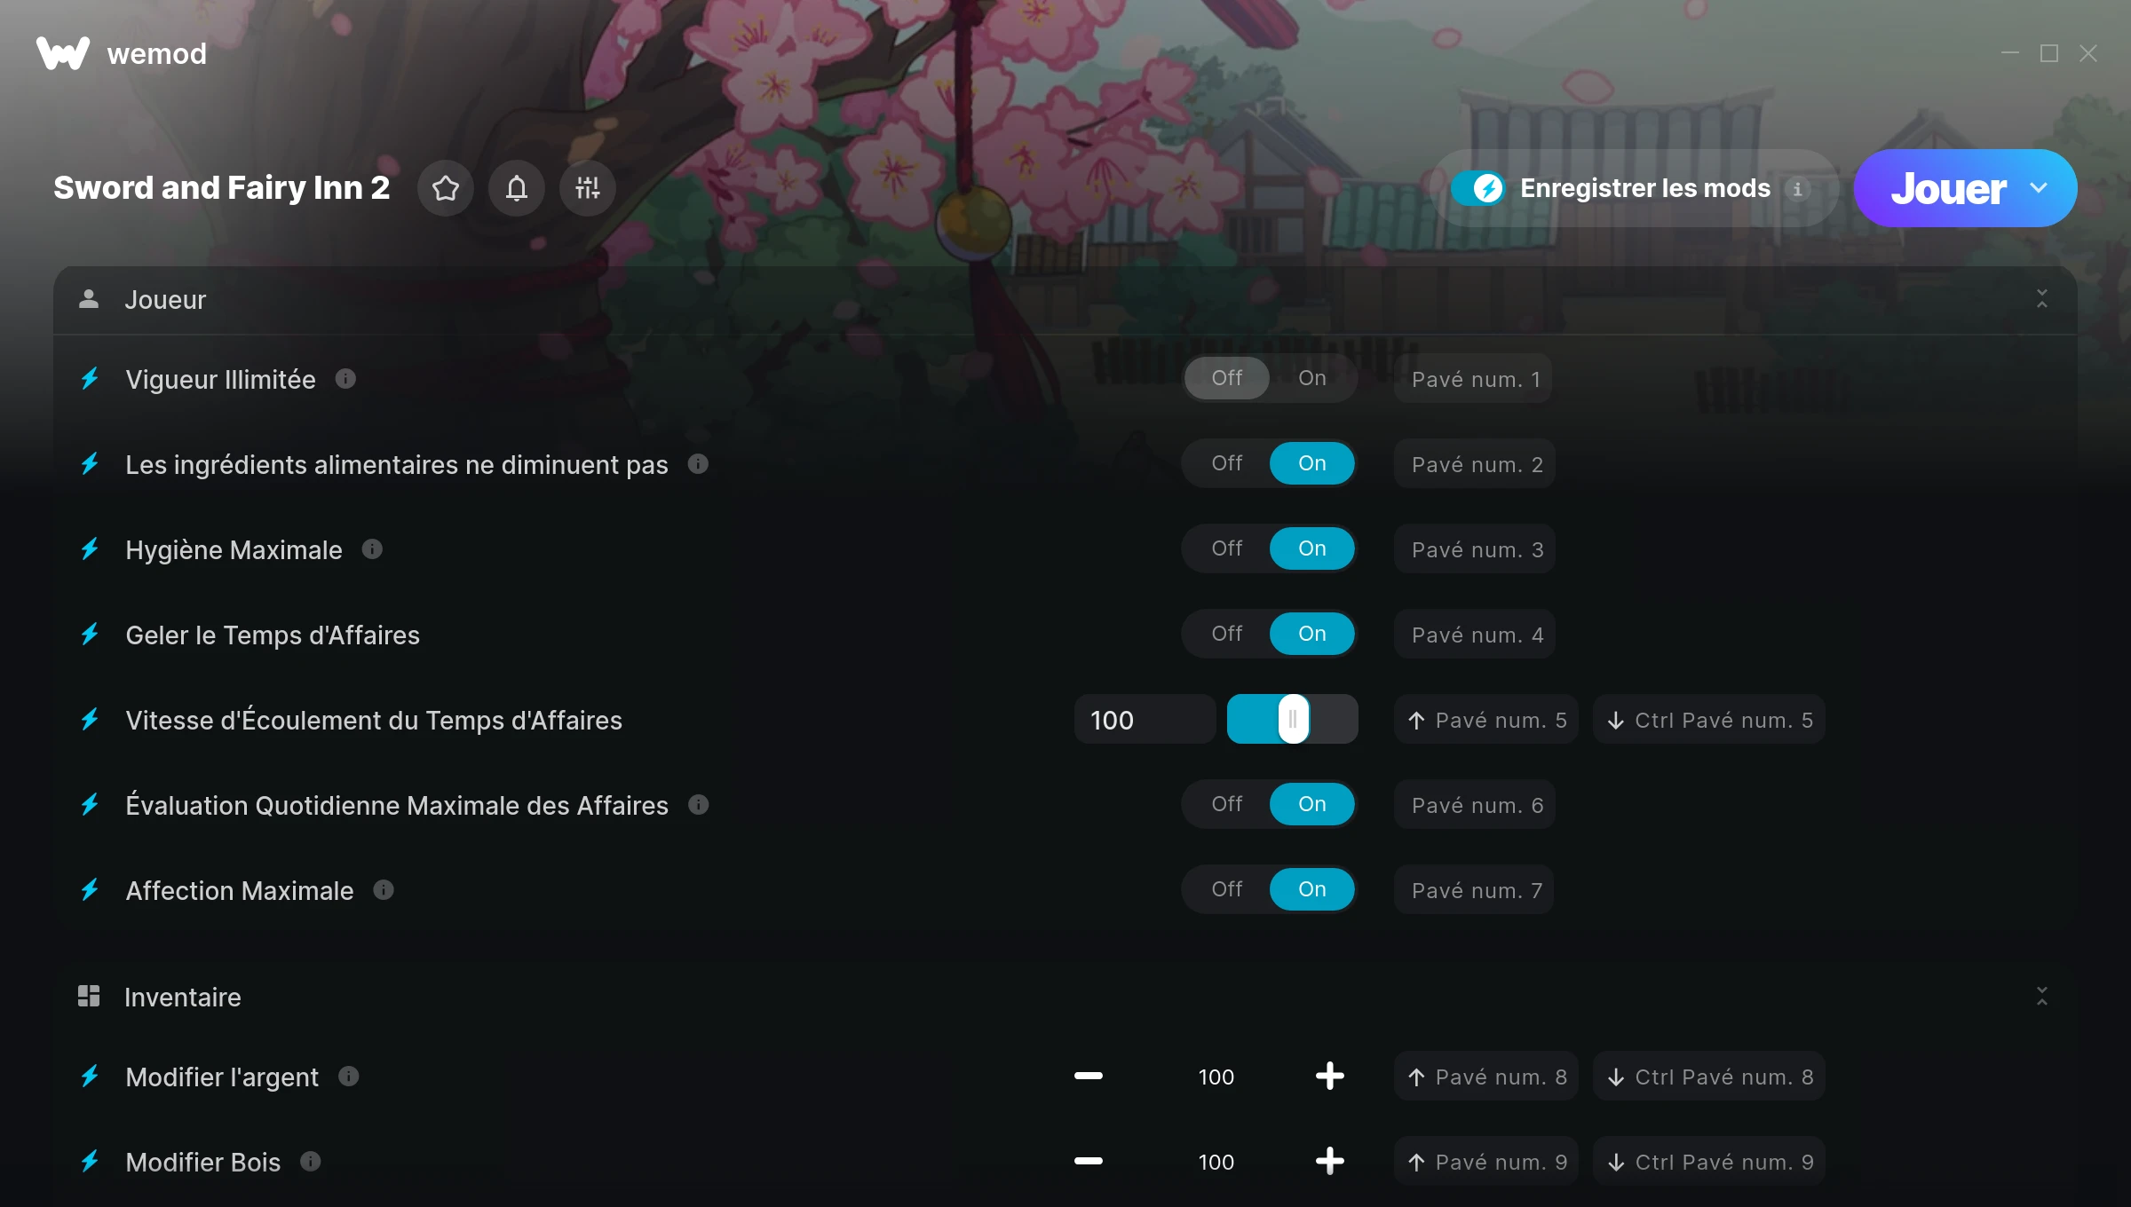Click info icon next to Enregistrer les mods

click(x=1797, y=189)
